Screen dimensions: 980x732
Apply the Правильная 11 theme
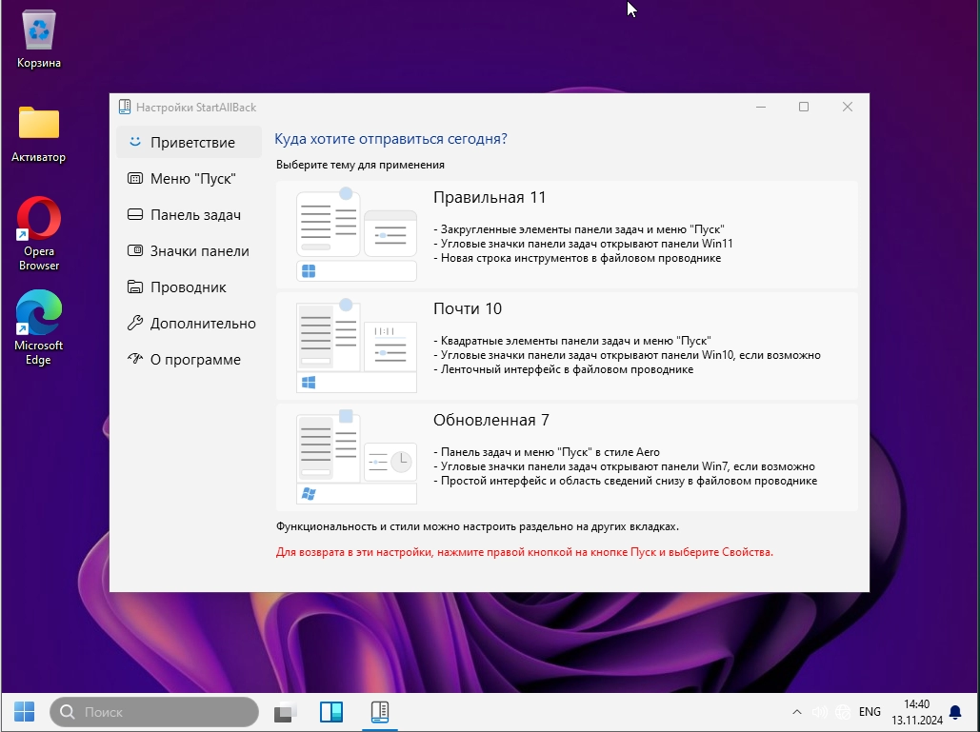(567, 234)
